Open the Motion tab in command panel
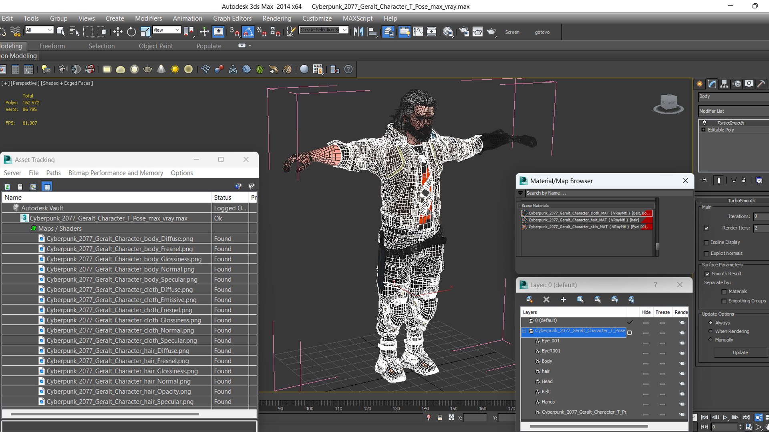Screen dimensions: 769x432 tap(737, 84)
